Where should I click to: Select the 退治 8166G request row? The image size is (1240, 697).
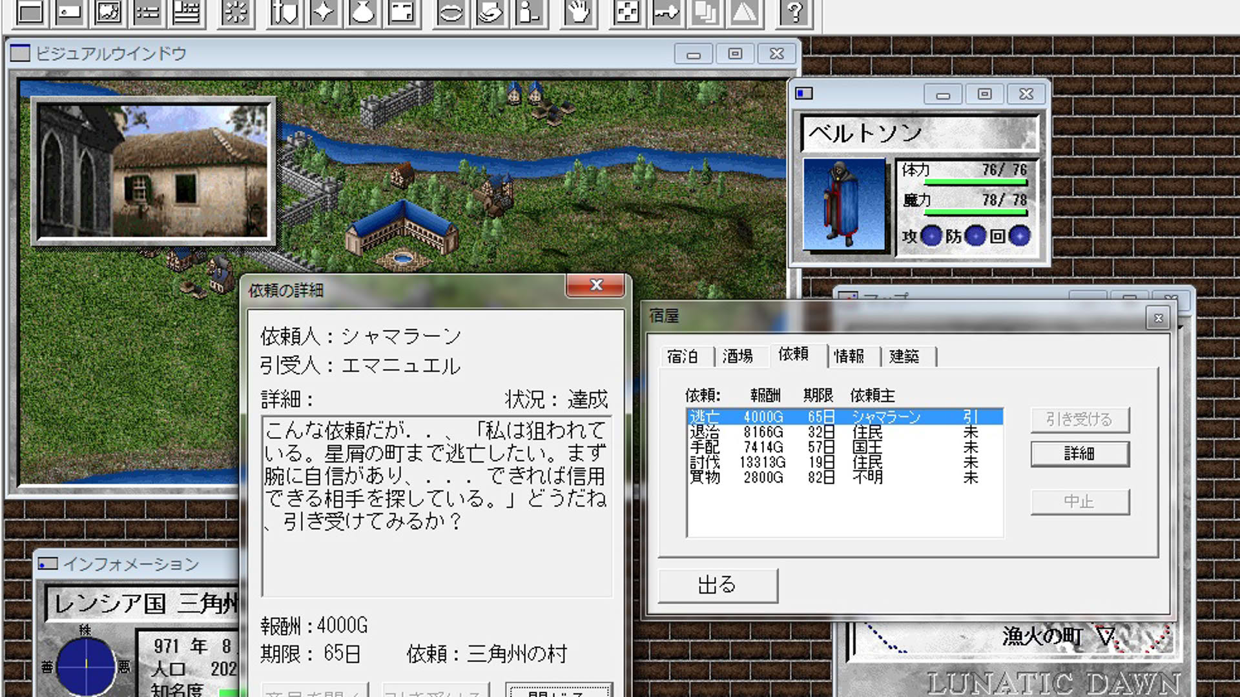(845, 432)
